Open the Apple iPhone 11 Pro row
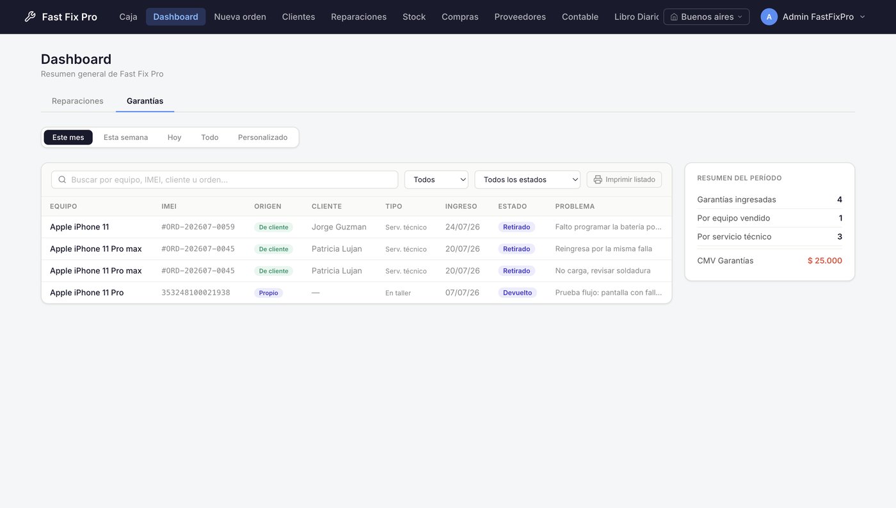 [356, 293]
